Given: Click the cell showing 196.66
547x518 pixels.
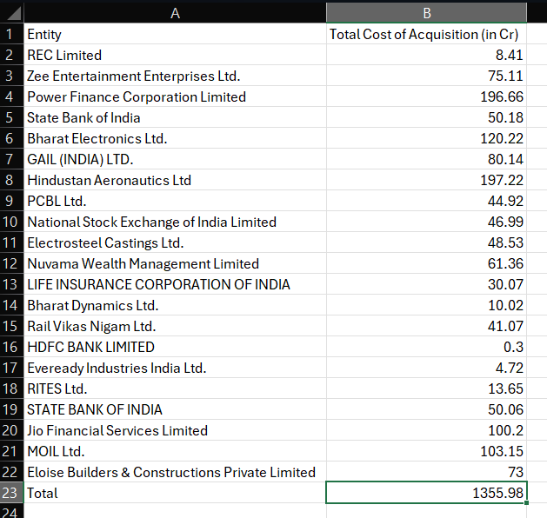Looking at the screenshot, I should point(426,96).
